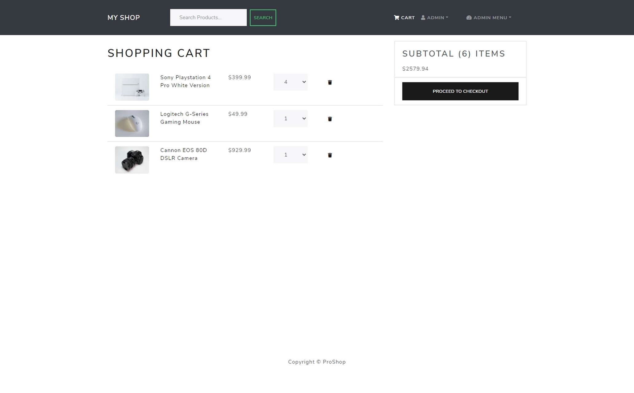634x393 pixels.
Task: Focus the Search Products input field
Action: tap(208, 18)
